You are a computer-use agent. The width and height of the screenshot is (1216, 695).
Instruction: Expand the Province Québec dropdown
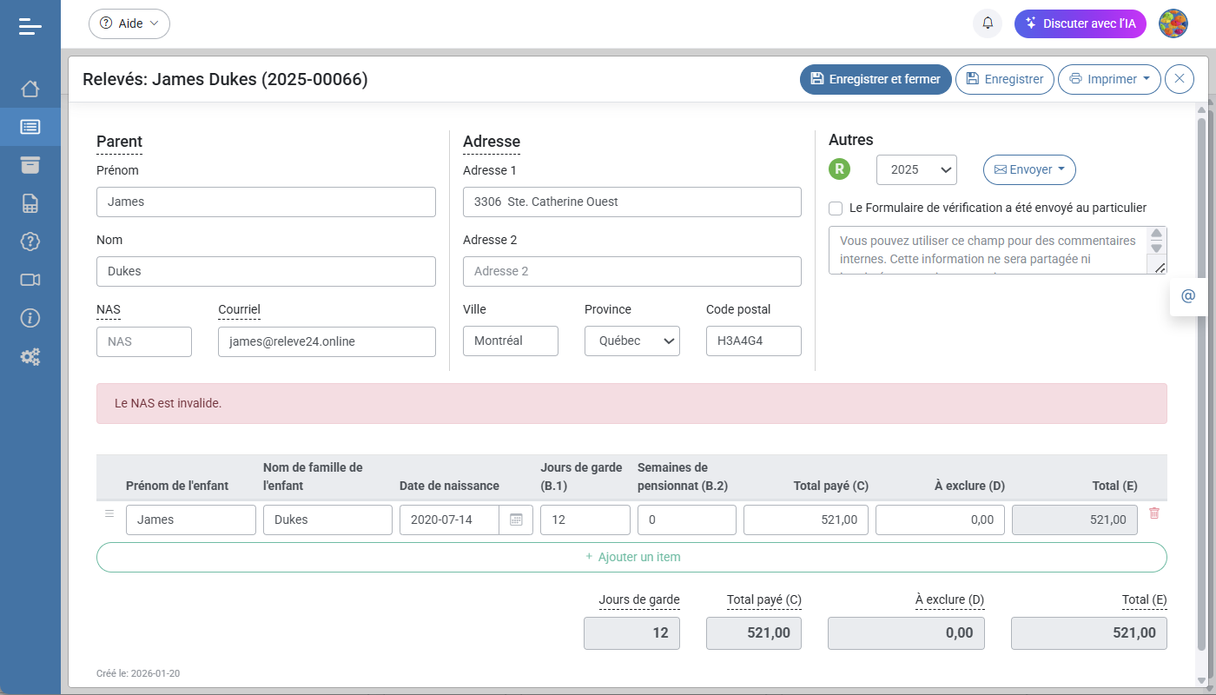coord(631,341)
